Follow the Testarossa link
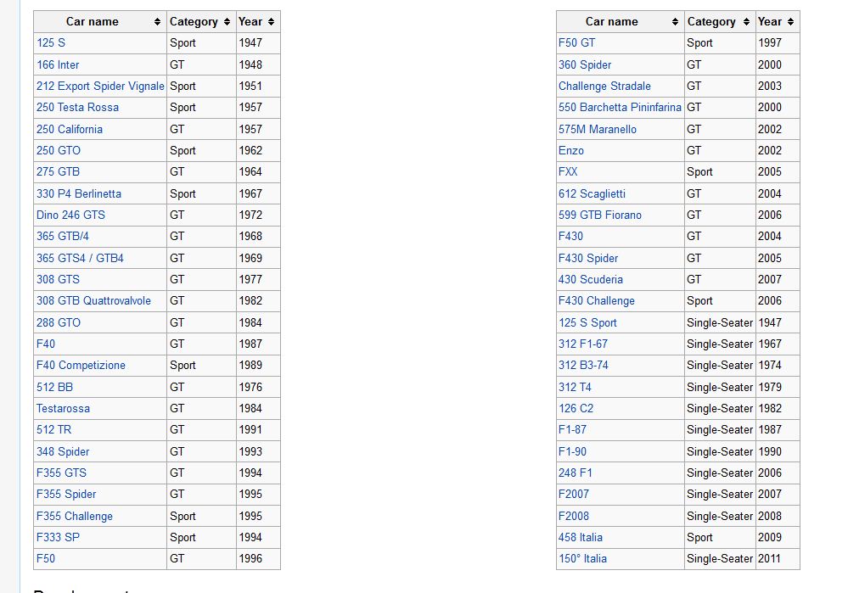This screenshot has height=593, width=848. coord(63,409)
